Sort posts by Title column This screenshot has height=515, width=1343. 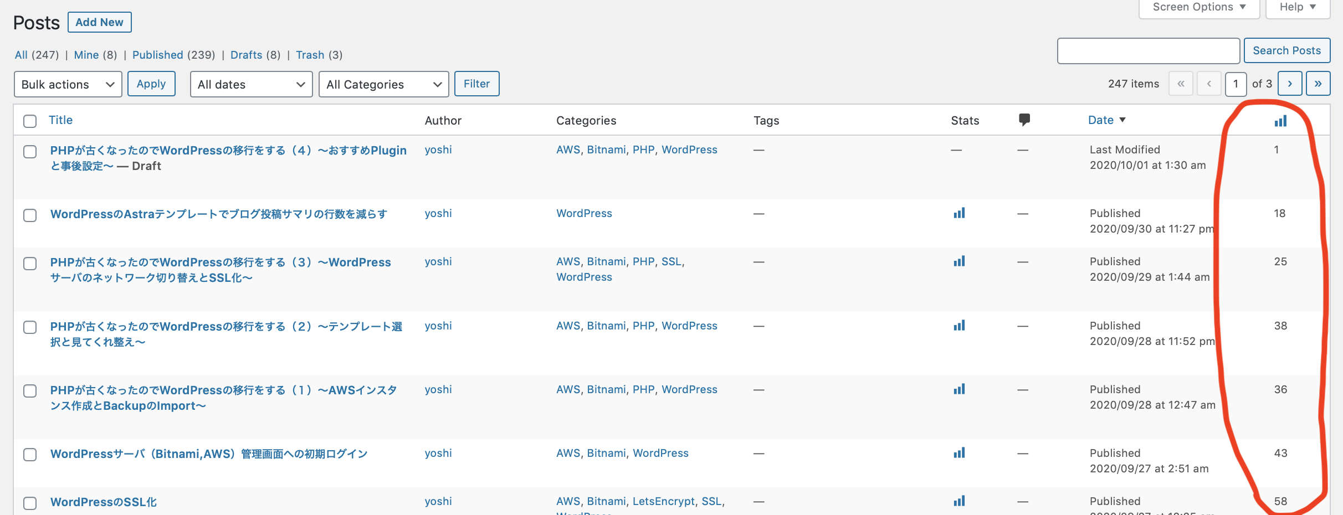[60, 120]
